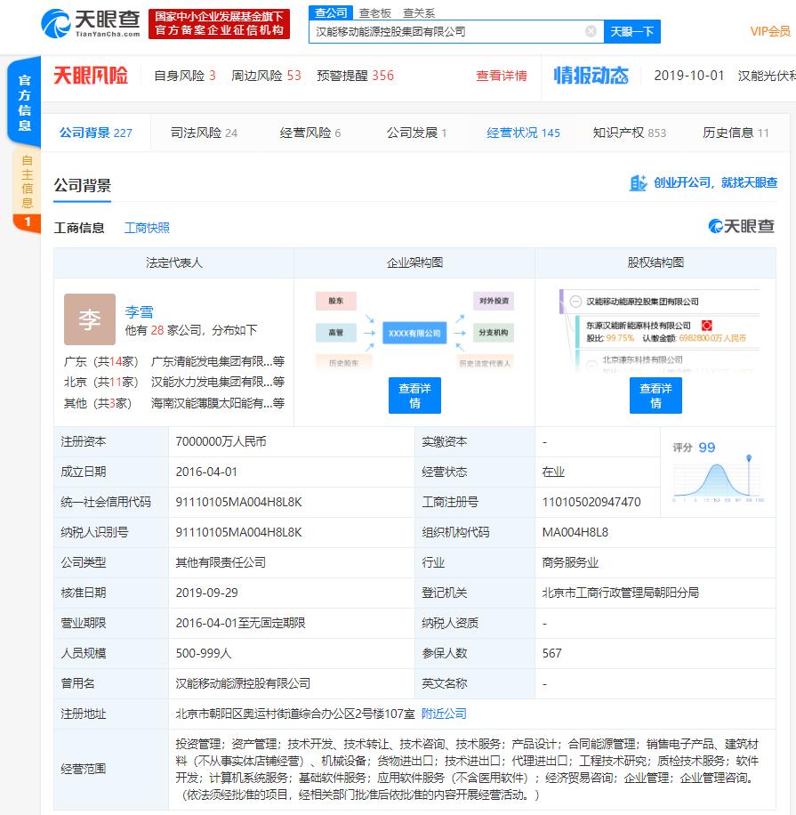Click the 2019-10-01 news date

tap(689, 76)
